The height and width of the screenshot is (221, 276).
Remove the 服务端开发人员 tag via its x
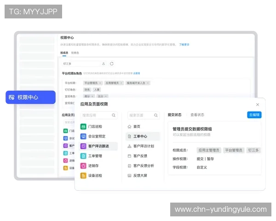pos(148,83)
